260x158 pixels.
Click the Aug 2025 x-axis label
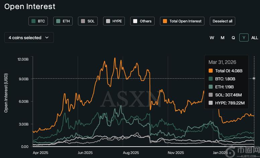coord(132,153)
